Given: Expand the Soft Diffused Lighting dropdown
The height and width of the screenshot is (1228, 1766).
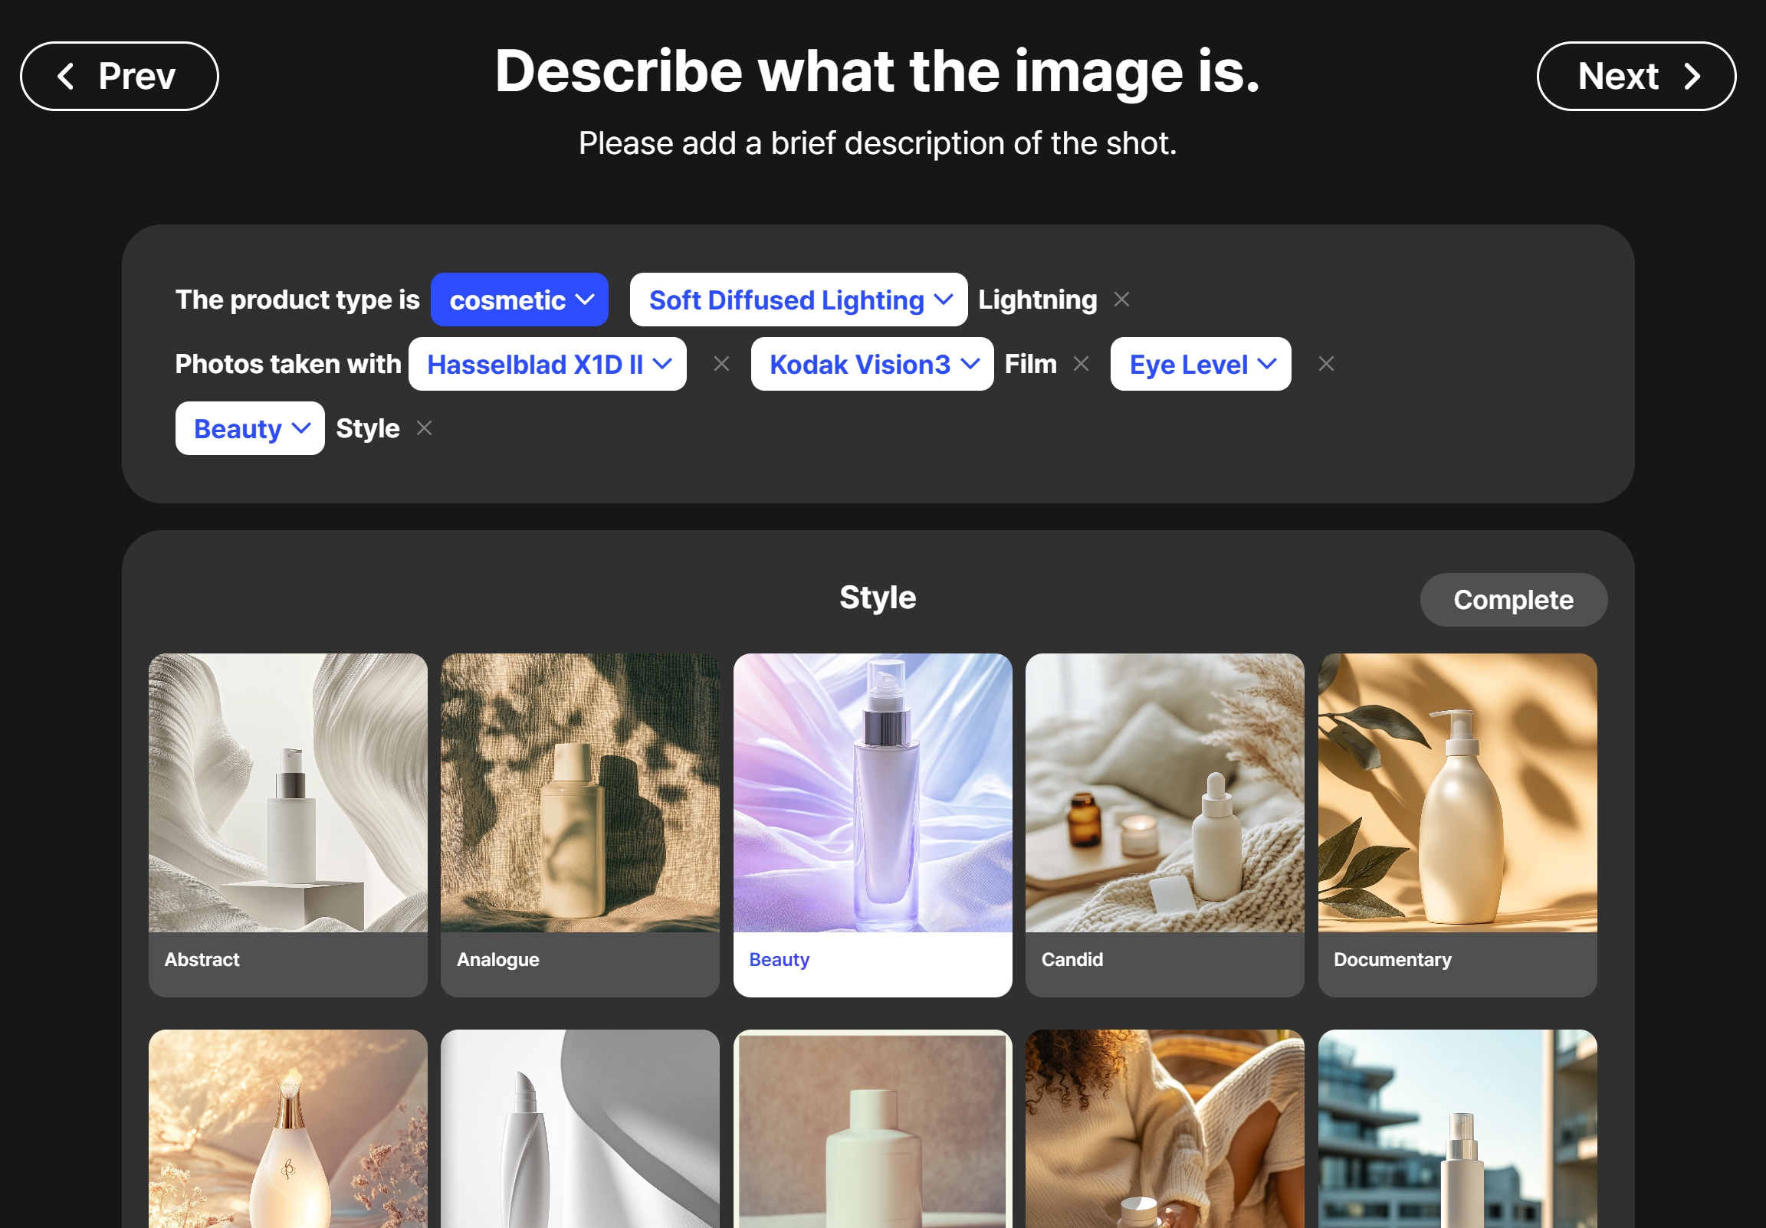Looking at the screenshot, I should 798,300.
